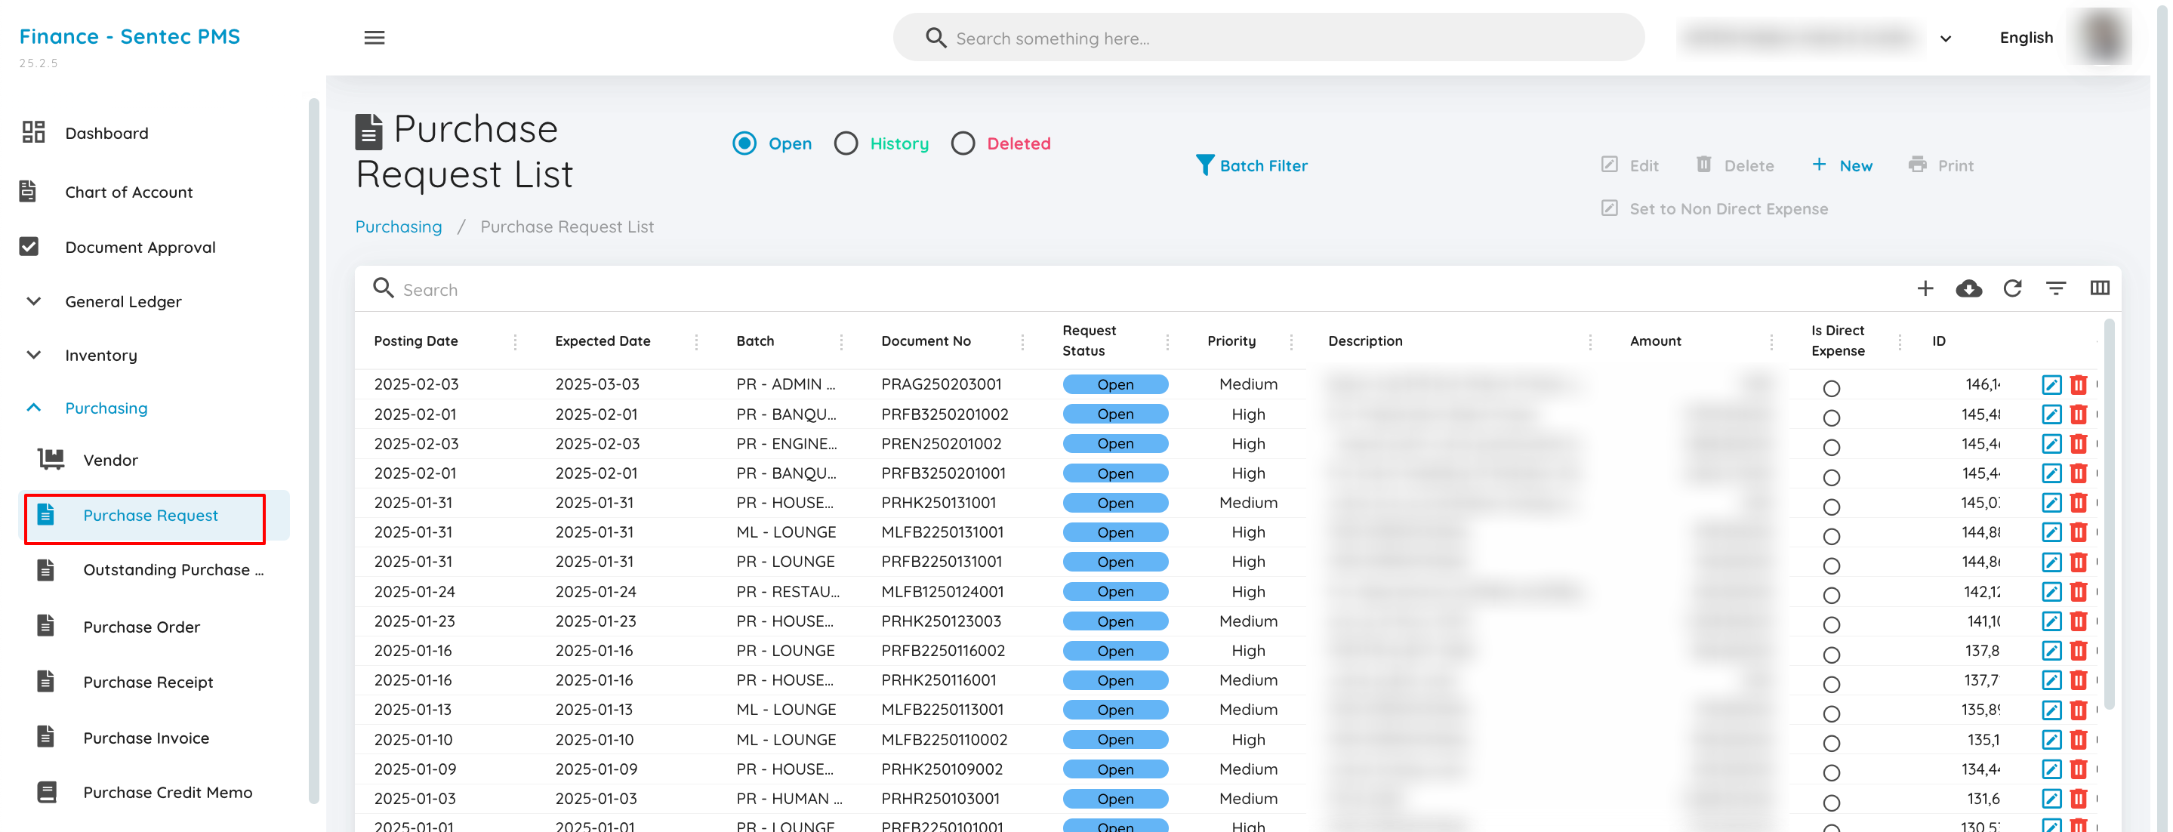This screenshot has width=2173, height=832.
Task: Open Chart of Account page
Action: pyautogui.click(x=128, y=192)
